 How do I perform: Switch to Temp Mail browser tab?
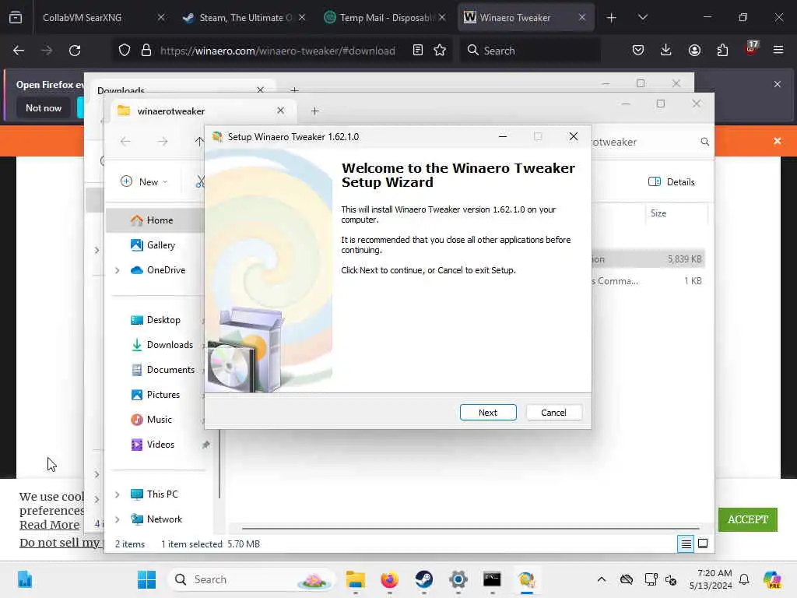pos(385,17)
